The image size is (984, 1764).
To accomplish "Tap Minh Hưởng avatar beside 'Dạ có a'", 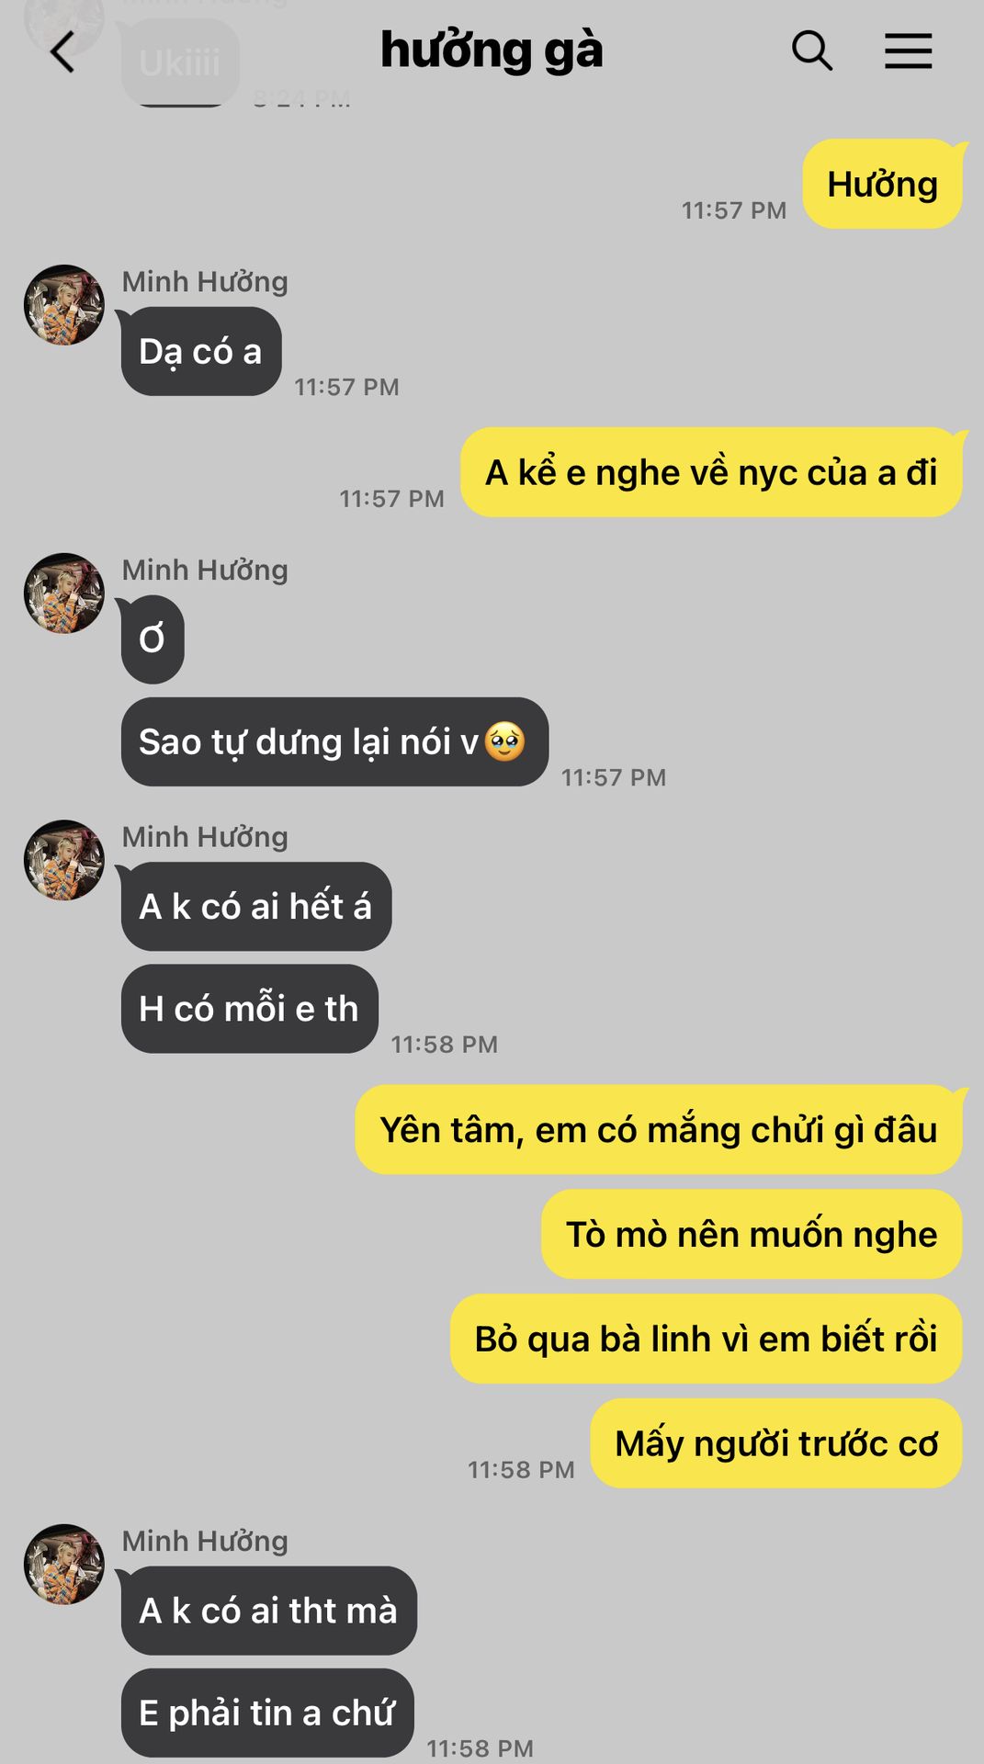I will tap(64, 305).
